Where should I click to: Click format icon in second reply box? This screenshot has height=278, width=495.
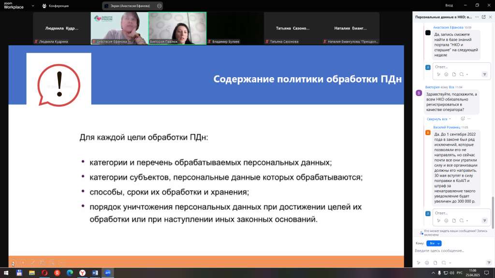(x=438, y=221)
